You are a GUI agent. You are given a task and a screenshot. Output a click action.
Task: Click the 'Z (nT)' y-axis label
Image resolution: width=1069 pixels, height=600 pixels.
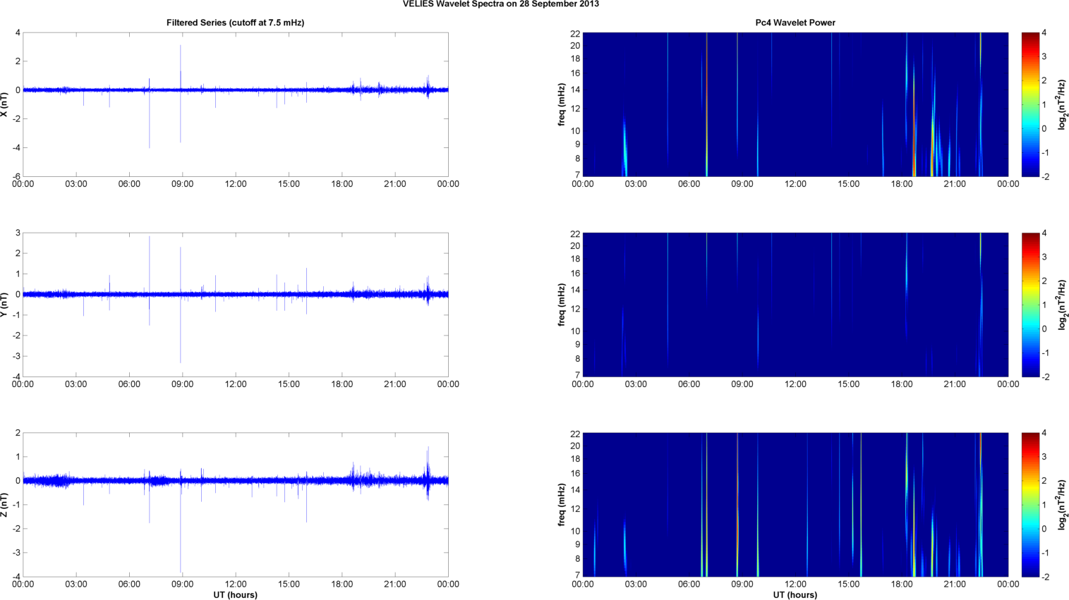pyautogui.click(x=5, y=505)
